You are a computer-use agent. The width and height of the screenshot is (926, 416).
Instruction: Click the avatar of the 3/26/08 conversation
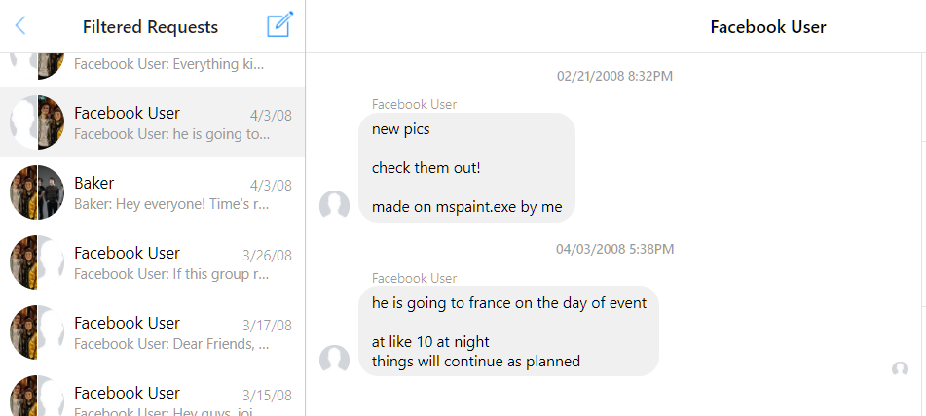pyautogui.click(x=37, y=262)
